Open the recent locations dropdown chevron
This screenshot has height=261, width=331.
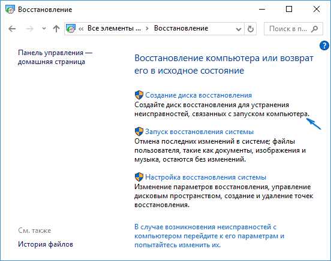(x=44, y=28)
